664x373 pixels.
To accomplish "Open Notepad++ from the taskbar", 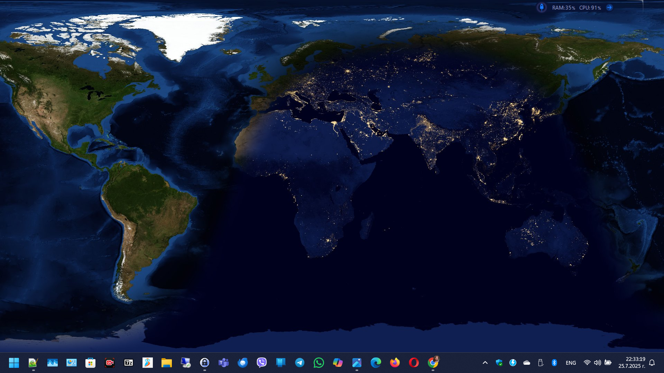I will [x=33, y=363].
